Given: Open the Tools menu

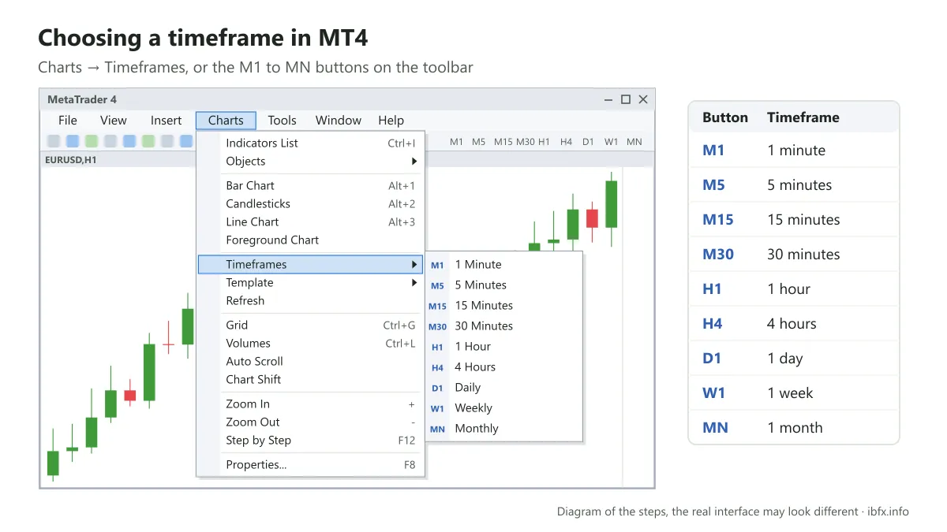Looking at the screenshot, I should (282, 121).
